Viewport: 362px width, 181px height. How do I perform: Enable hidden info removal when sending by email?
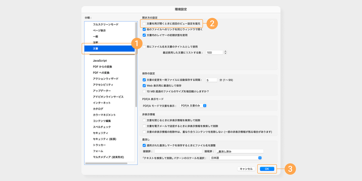click(x=144, y=126)
